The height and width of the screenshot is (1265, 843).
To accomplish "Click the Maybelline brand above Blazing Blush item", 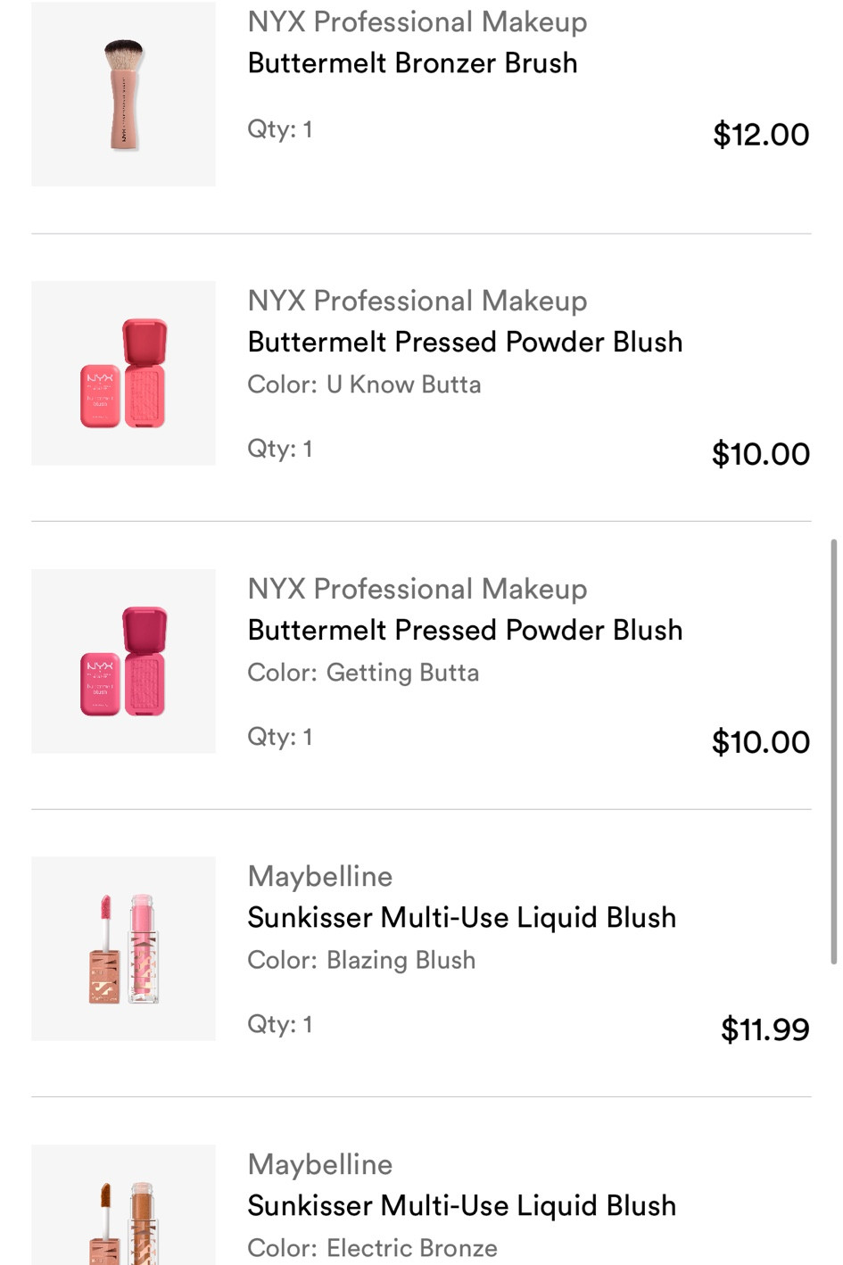I will (x=319, y=876).
